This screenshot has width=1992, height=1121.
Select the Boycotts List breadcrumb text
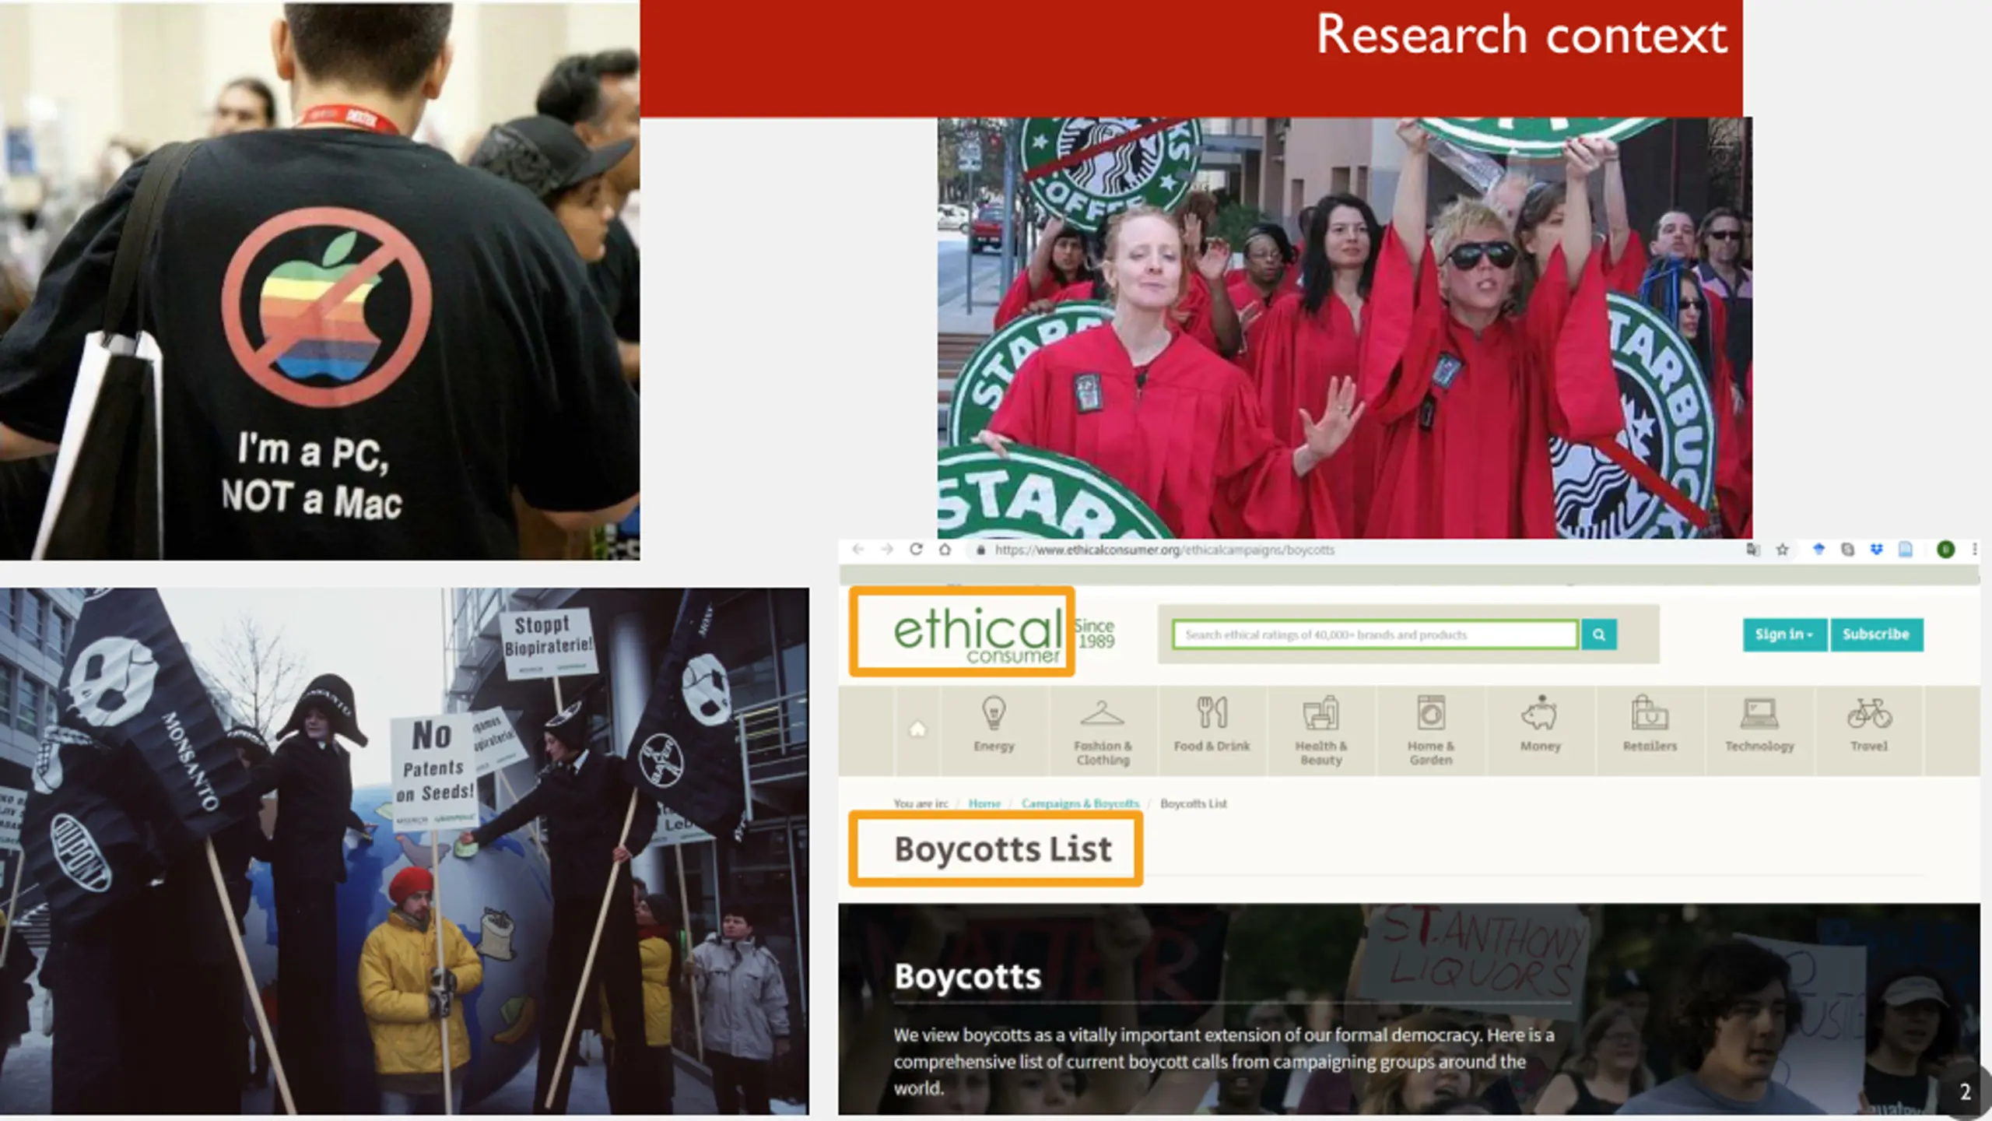click(x=1194, y=803)
